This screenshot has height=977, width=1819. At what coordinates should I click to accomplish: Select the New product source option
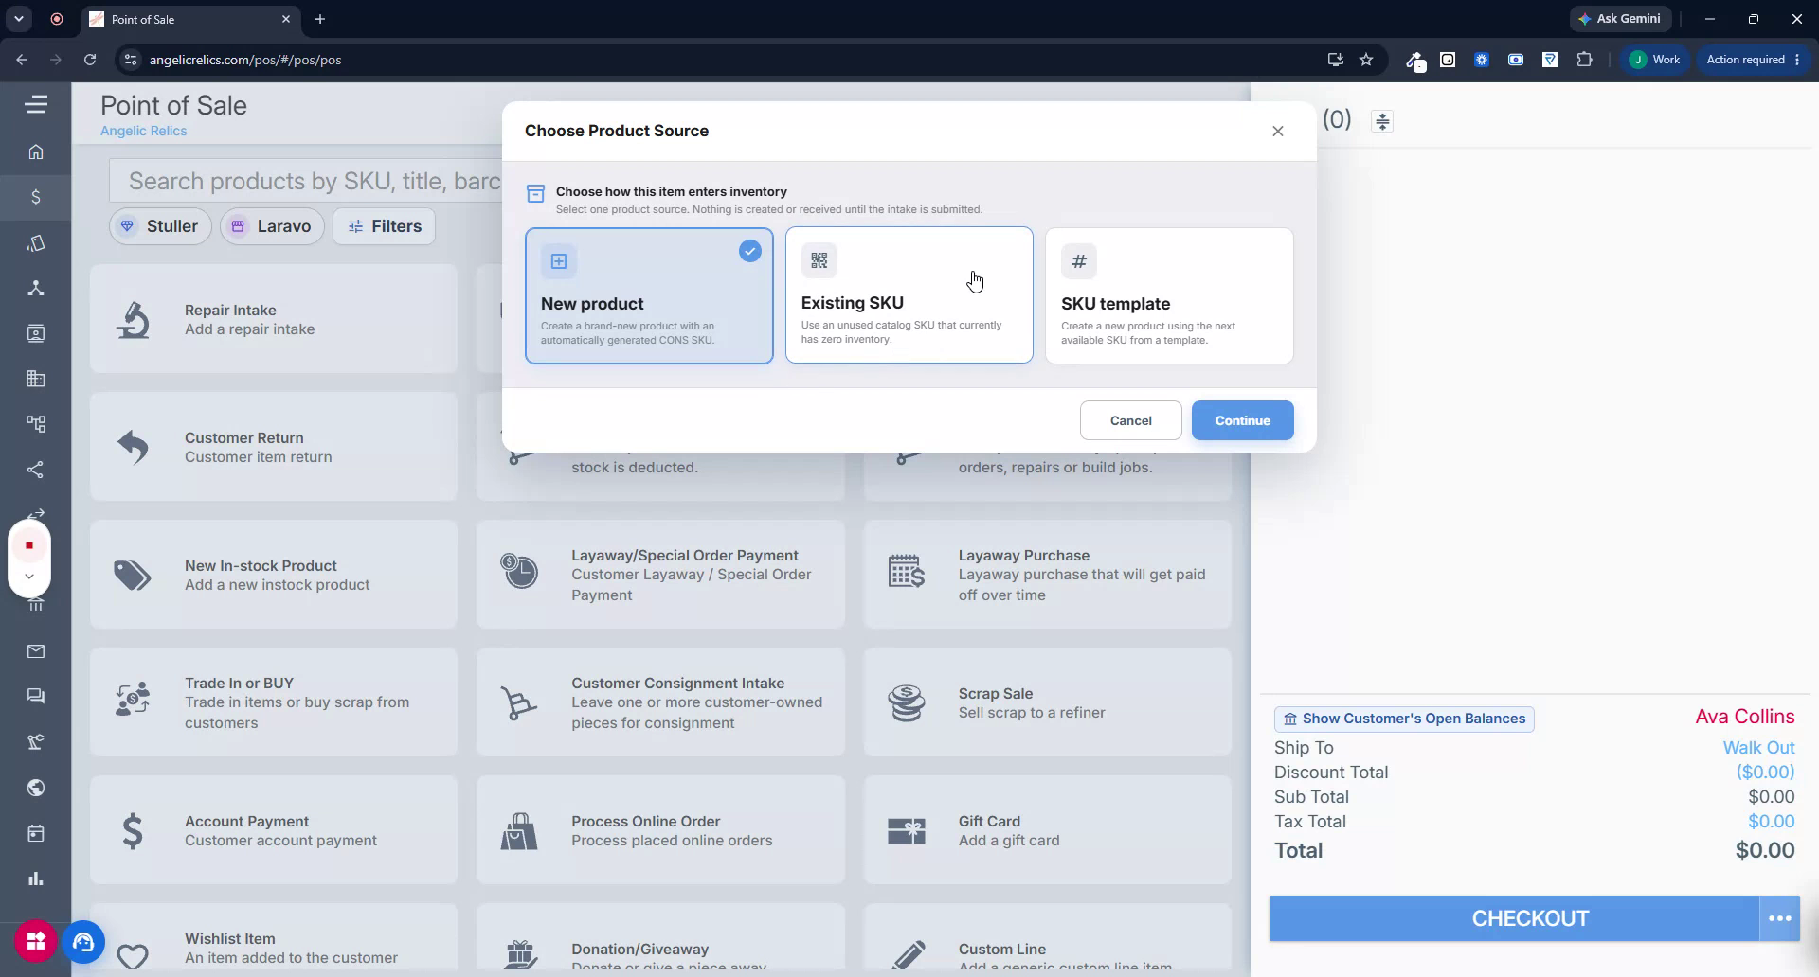click(x=649, y=295)
